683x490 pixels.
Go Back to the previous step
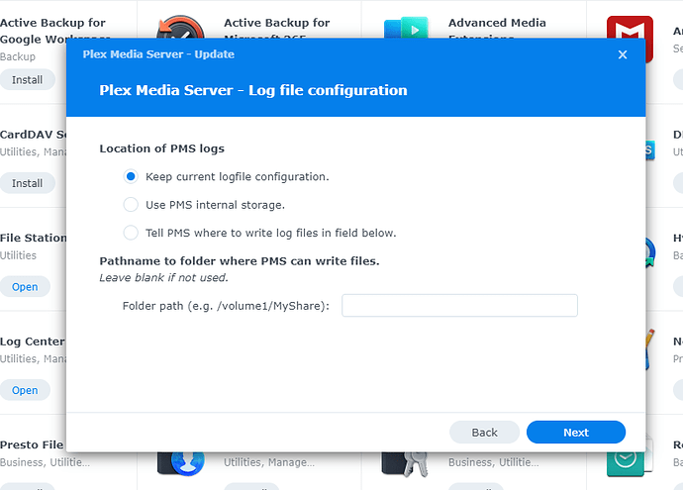(x=484, y=433)
